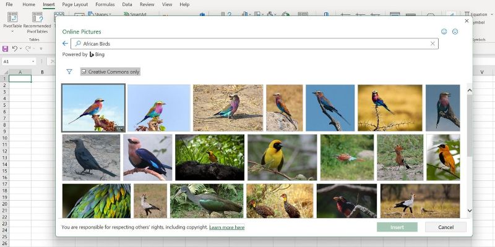Switch to the Formulas tab
Image resolution: width=495 pixels, height=247 pixels.
105,4
